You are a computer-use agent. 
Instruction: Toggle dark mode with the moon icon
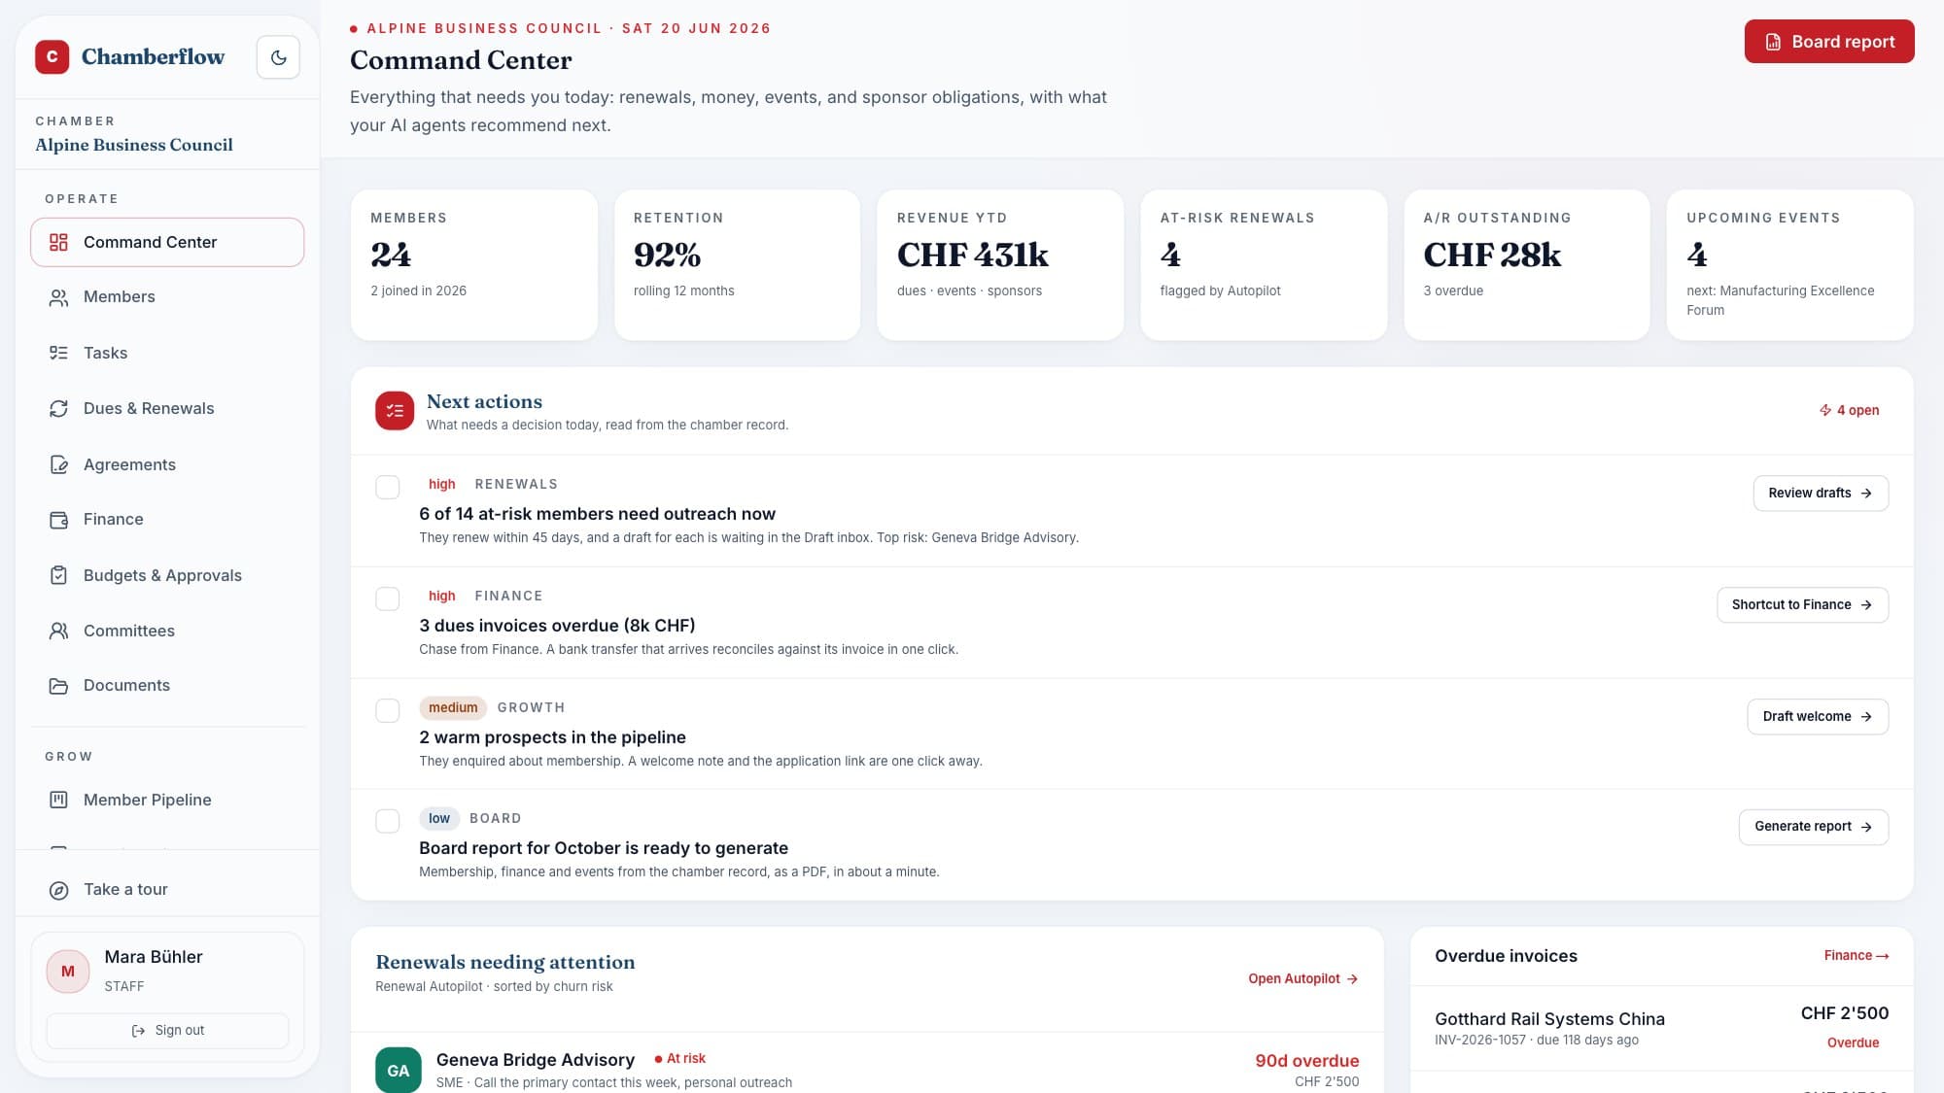(278, 57)
